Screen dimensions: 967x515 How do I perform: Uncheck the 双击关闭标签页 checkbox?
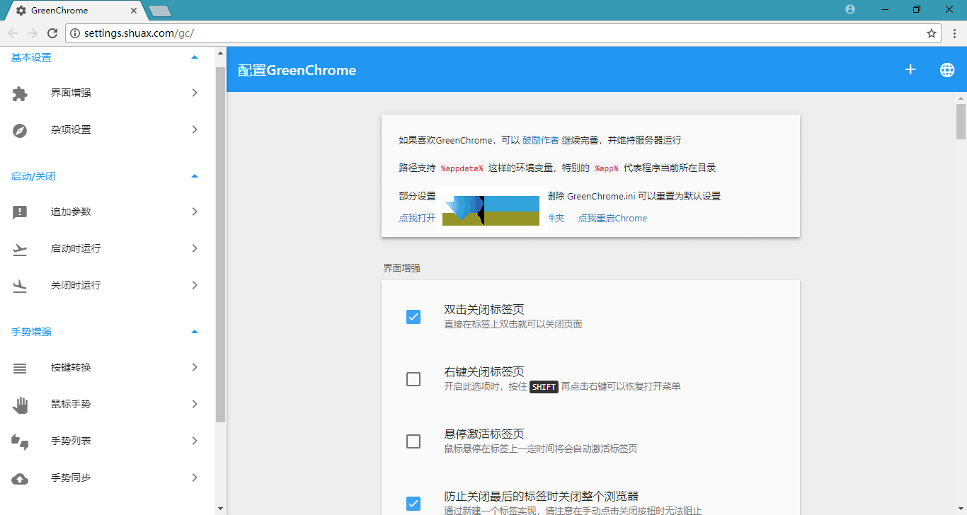click(413, 317)
